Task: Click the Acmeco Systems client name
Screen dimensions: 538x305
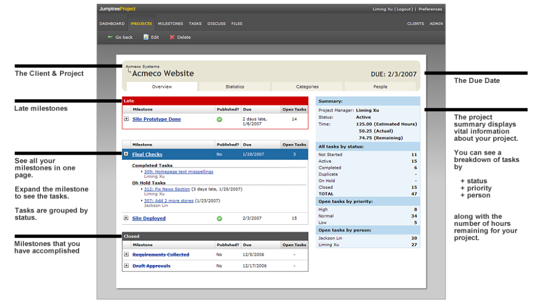Action: tap(142, 67)
